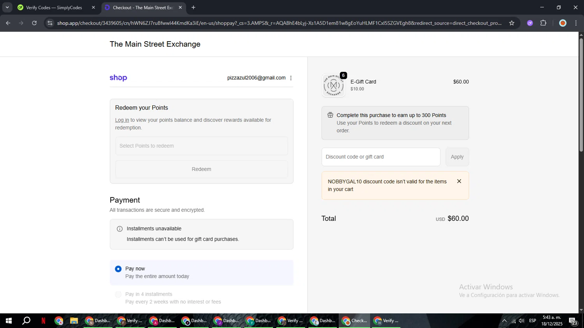
Task: Click The Main Street Exchange store title
Action: (x=155, y=44)
